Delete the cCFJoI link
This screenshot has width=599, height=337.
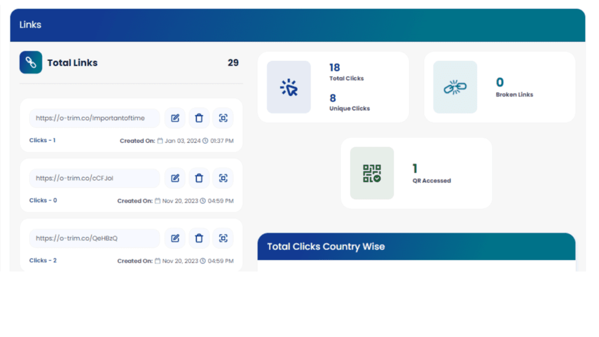pos(199,178)
